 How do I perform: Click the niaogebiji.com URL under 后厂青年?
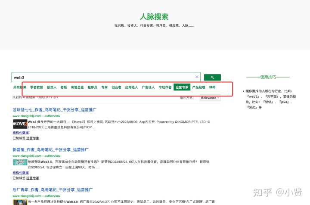tap(36, 196)
